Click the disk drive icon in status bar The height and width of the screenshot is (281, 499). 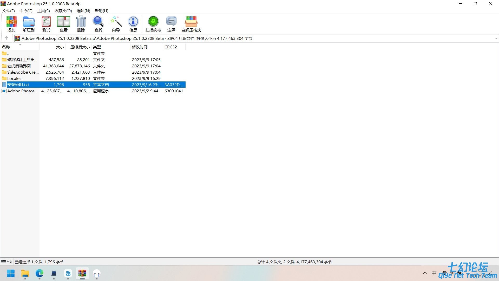(4, 261)
